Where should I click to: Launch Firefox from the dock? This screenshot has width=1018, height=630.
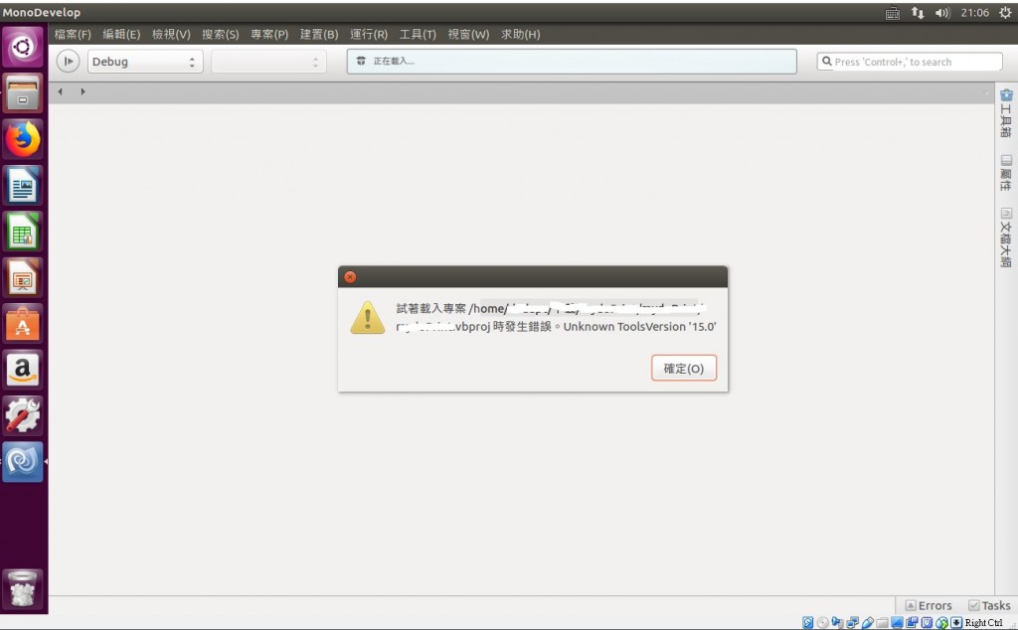click(x=23, y=139)
